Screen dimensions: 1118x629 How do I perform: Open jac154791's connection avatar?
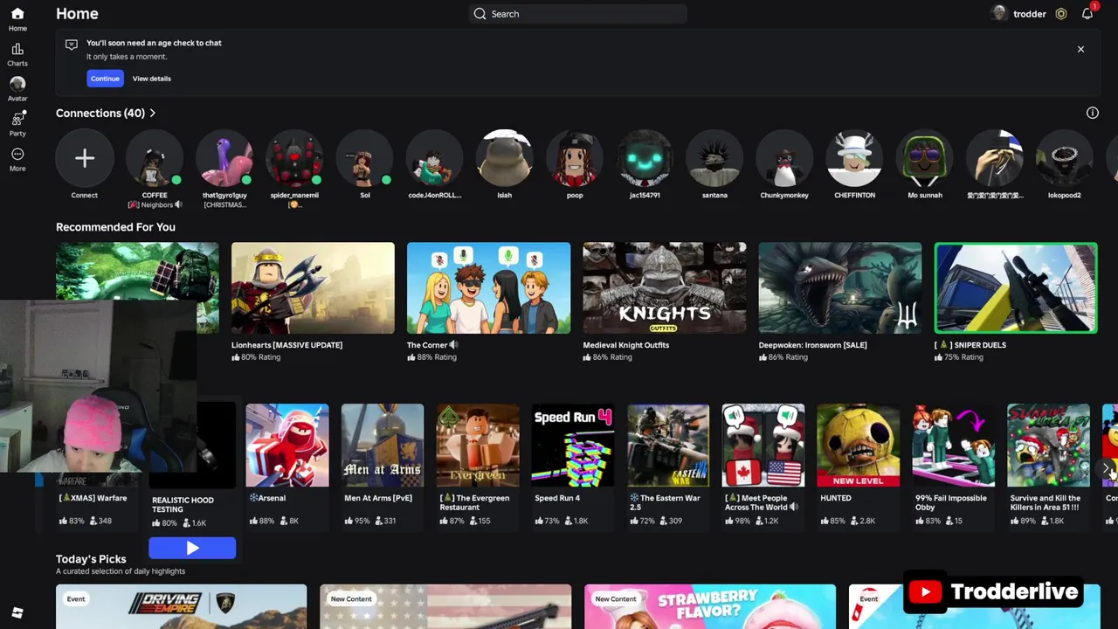tap(645, 158)
